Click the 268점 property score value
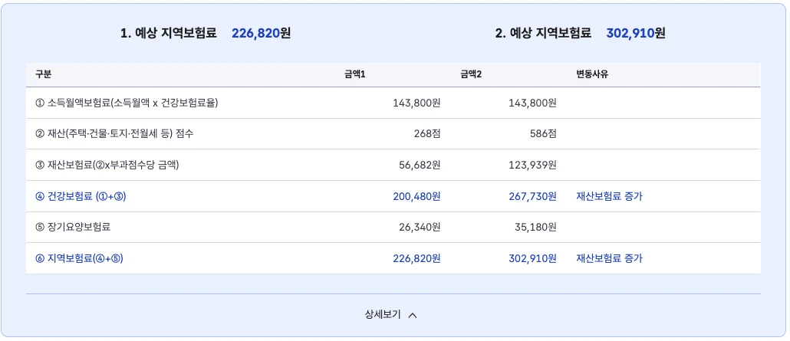790x341 pixels. (429, 134)
